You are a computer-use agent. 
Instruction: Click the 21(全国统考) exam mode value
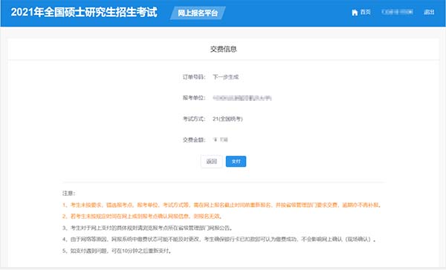click(227, 119)
